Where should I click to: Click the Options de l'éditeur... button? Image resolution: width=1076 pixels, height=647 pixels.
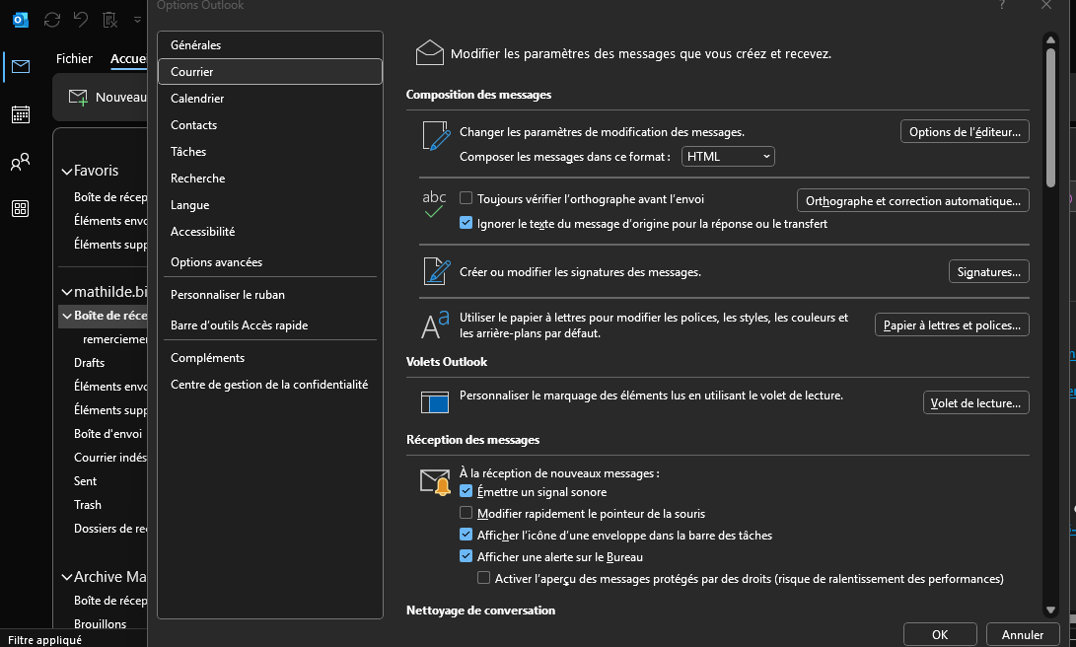(x=965, y=132)
